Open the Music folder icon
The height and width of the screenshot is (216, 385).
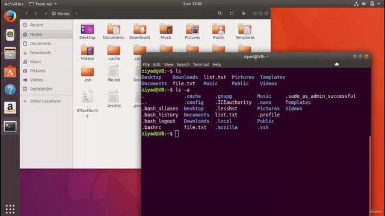coord(166,32)
